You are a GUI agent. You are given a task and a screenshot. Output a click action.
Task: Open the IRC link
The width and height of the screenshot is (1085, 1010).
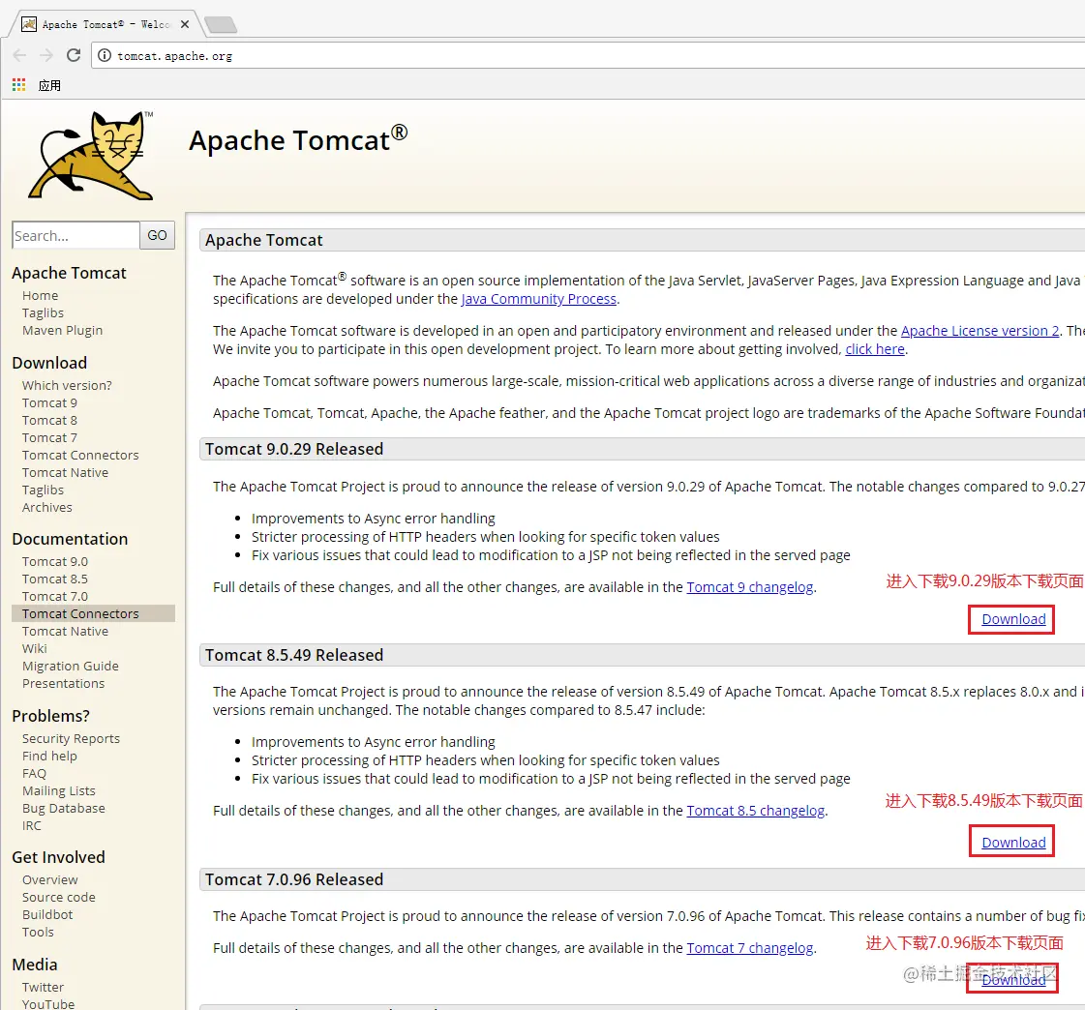31,825
